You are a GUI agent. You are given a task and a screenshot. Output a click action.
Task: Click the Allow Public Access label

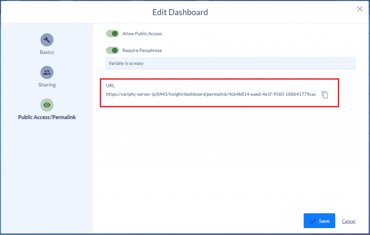pos(142,34)
